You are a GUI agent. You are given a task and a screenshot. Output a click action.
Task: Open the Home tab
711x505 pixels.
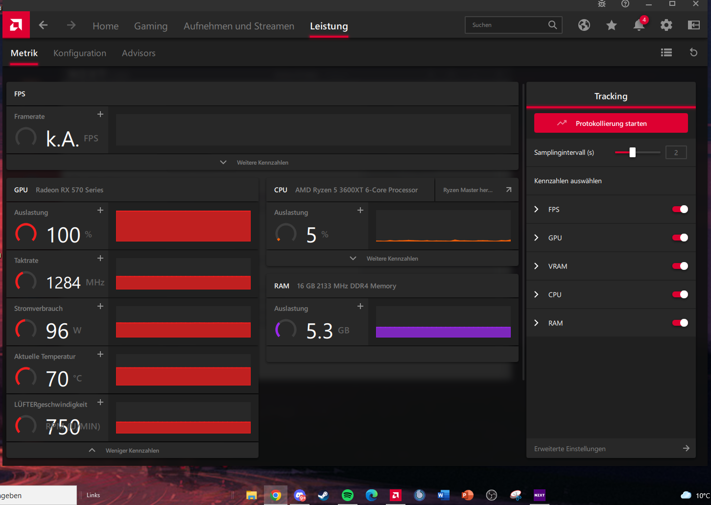[106, 26]
